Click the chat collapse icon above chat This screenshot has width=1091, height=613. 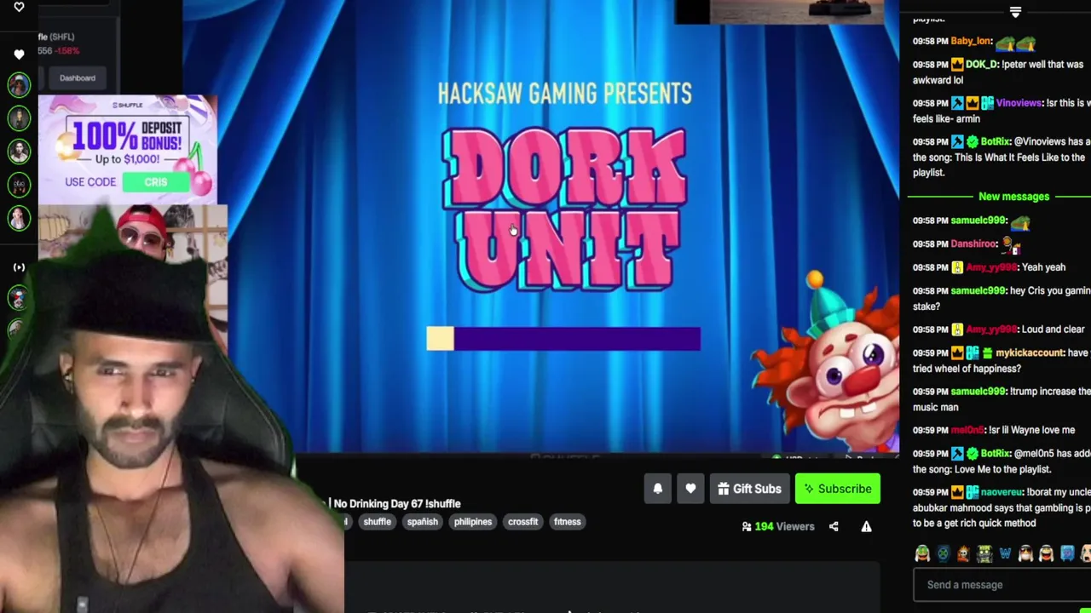pyautogui.click(x=1015, y=12)
